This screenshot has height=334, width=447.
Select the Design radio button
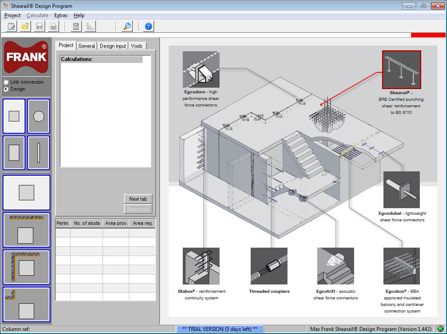pyautogui.click(x=5, y=88)
